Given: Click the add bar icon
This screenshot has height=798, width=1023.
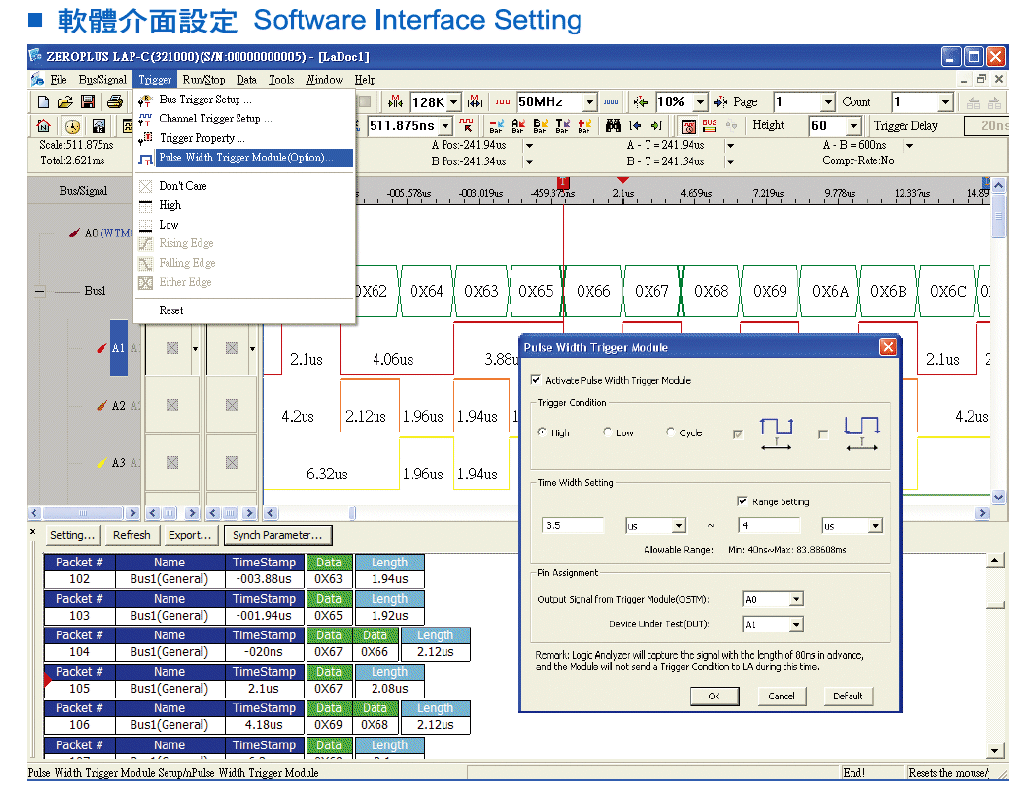Looking at the screenshot, I should click(x=583, y=126).
